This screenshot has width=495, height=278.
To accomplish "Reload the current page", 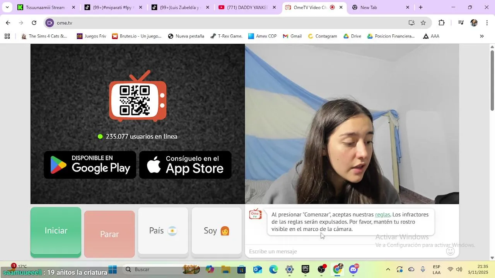I will pyautogui.click(x=34, y=23).
